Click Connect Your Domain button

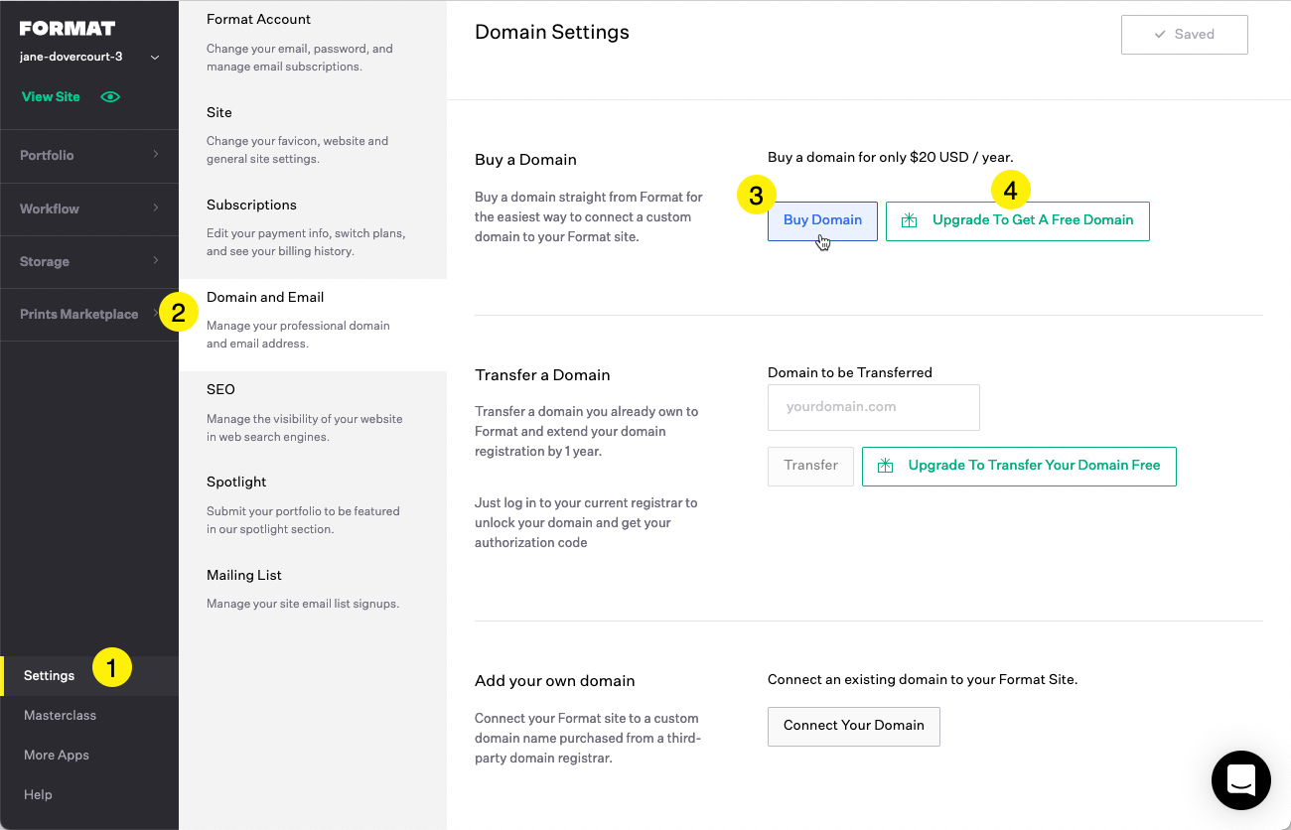pyautogui.click(x=854, y=727)
